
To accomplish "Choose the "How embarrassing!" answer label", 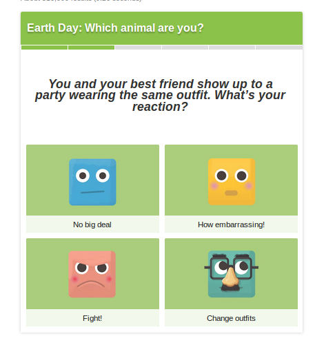I will 231,224.
